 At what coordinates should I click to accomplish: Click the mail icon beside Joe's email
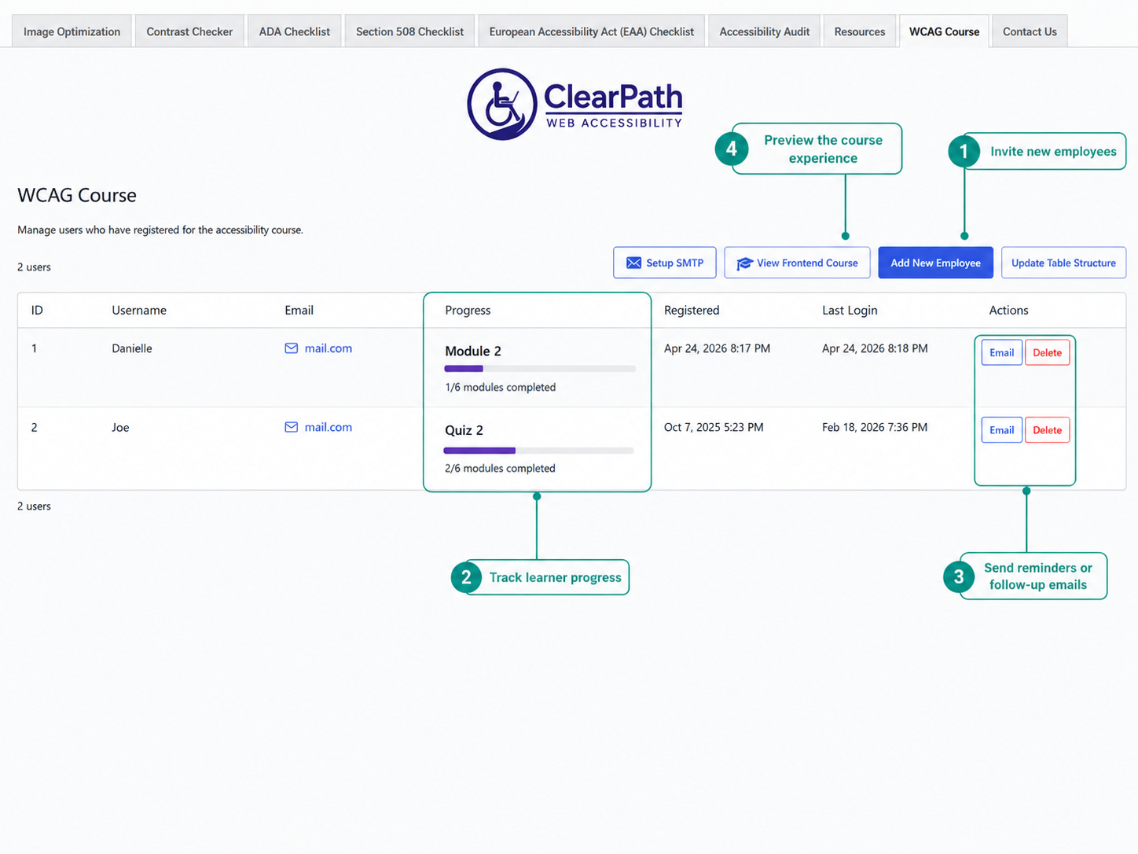(292, 427)
